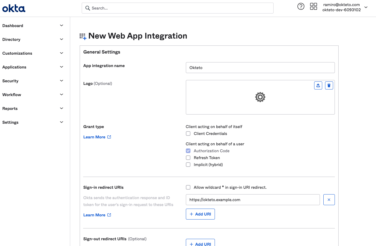376x246 pixels.
Task: Click the search magnifier icon
Action: pos(88,8)
